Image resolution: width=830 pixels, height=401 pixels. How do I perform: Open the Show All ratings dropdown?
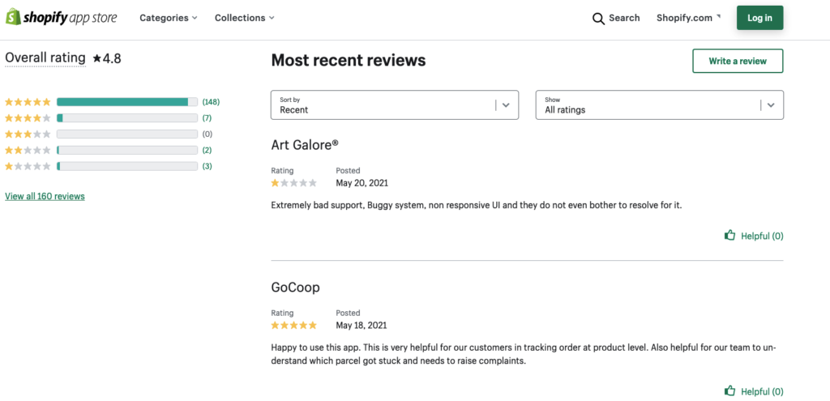click(x=659, y=105)
